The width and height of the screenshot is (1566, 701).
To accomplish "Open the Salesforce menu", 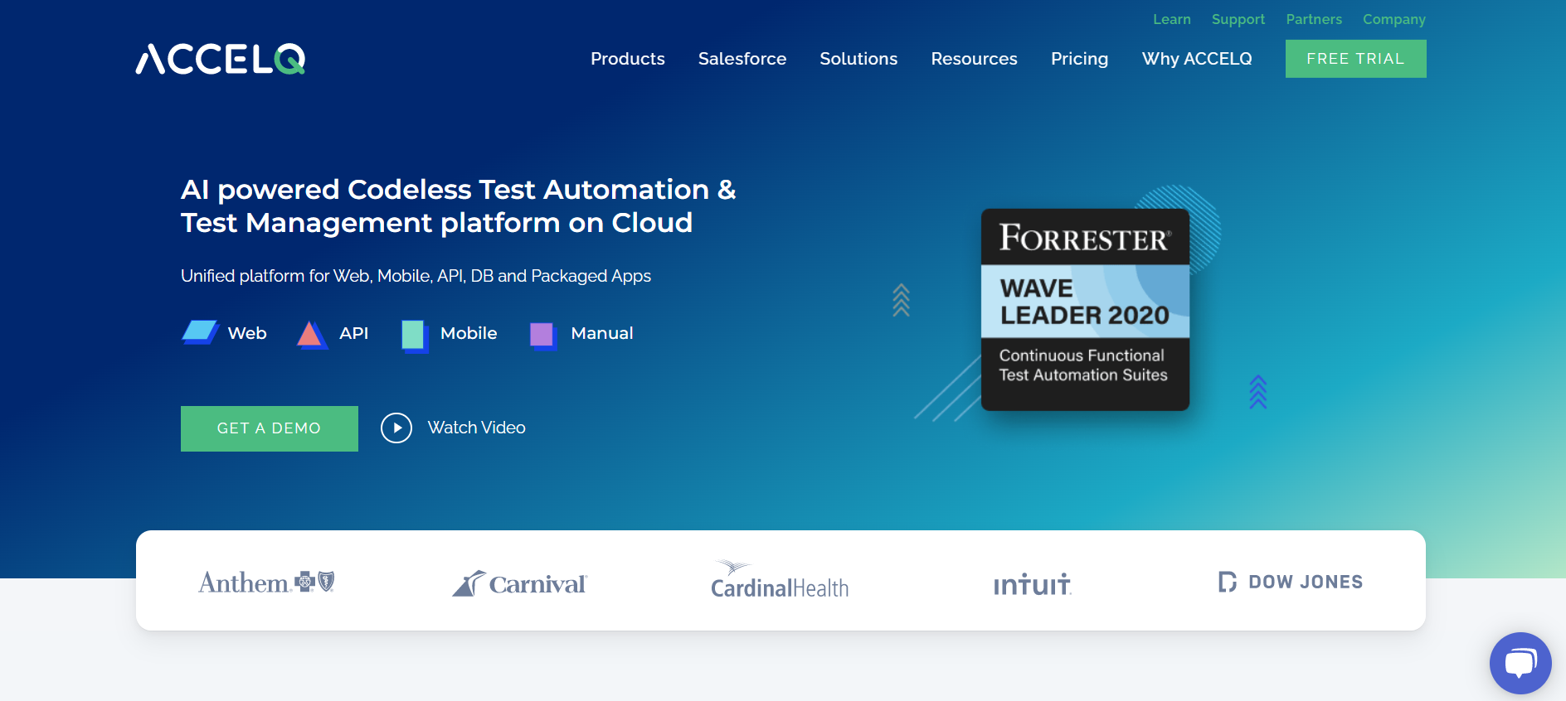I will pos(742,59).
